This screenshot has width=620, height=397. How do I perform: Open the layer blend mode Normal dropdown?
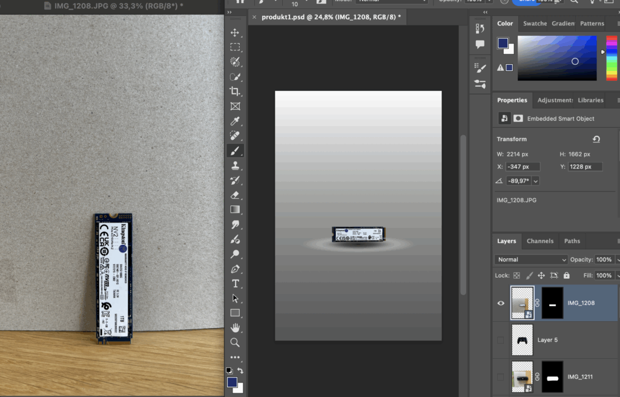(x=531, y=259)
